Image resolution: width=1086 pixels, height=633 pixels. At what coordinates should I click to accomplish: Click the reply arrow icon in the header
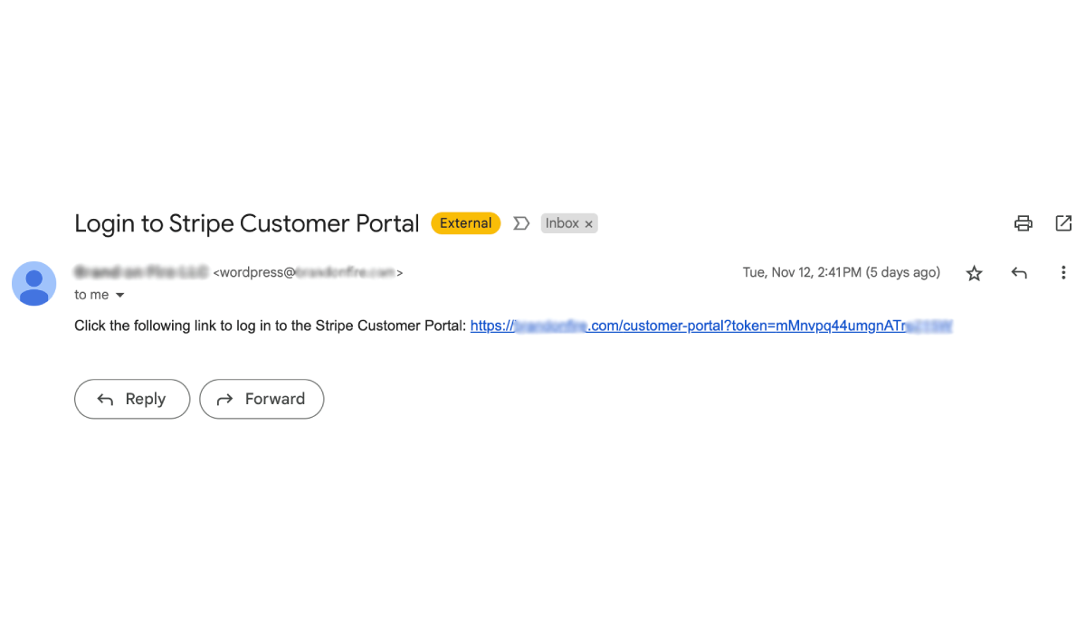[1019, 272]
